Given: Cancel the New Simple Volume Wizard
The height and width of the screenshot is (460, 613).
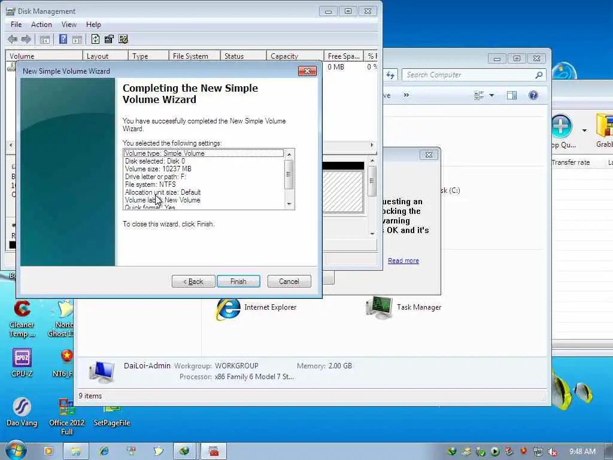Looking at the screenshot, I should click(289, 282).
